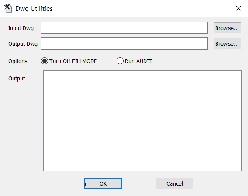Click empty title bar area beside title
This screenshot has height=196, width=248.
[x=142, y=8]
